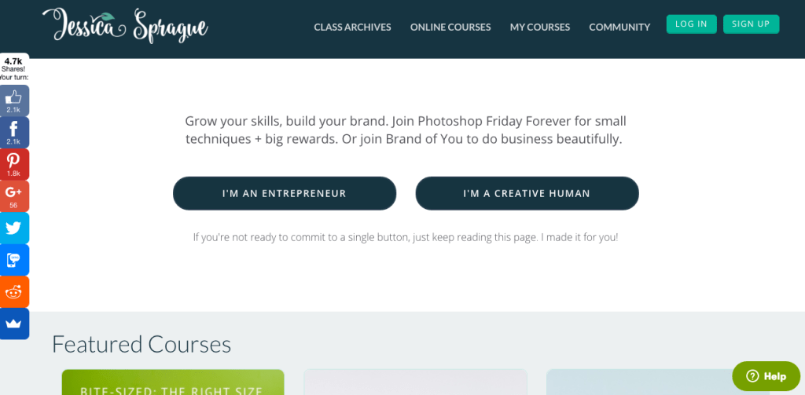Click the Sign Up button

pos(751,24)
